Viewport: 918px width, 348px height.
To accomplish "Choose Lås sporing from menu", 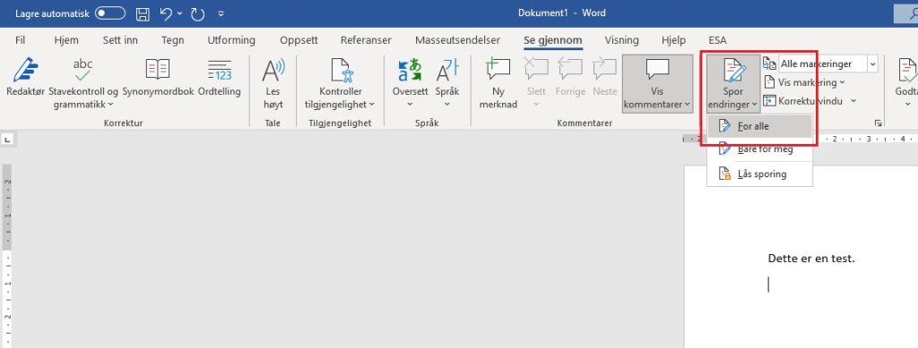I will pyautogui.click(x=759, y=174).
